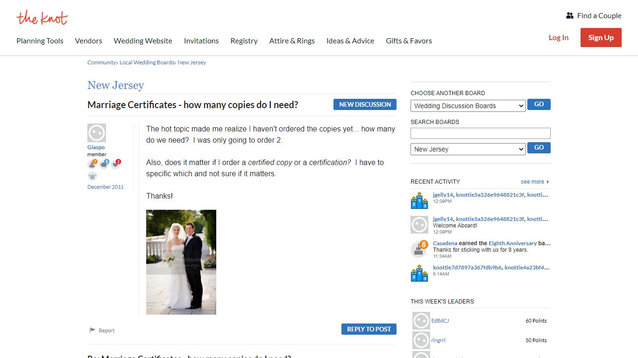Open Planning Tools menu
Screen dimensions: 638x358
click(40, 41)
